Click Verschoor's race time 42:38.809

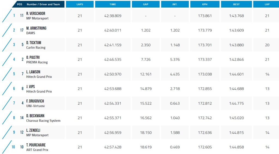tap(113, 16)
